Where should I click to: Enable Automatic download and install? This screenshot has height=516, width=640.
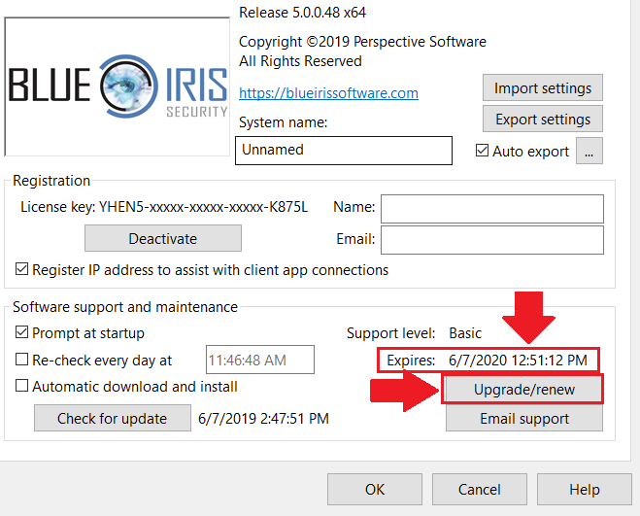pos(21,386)
